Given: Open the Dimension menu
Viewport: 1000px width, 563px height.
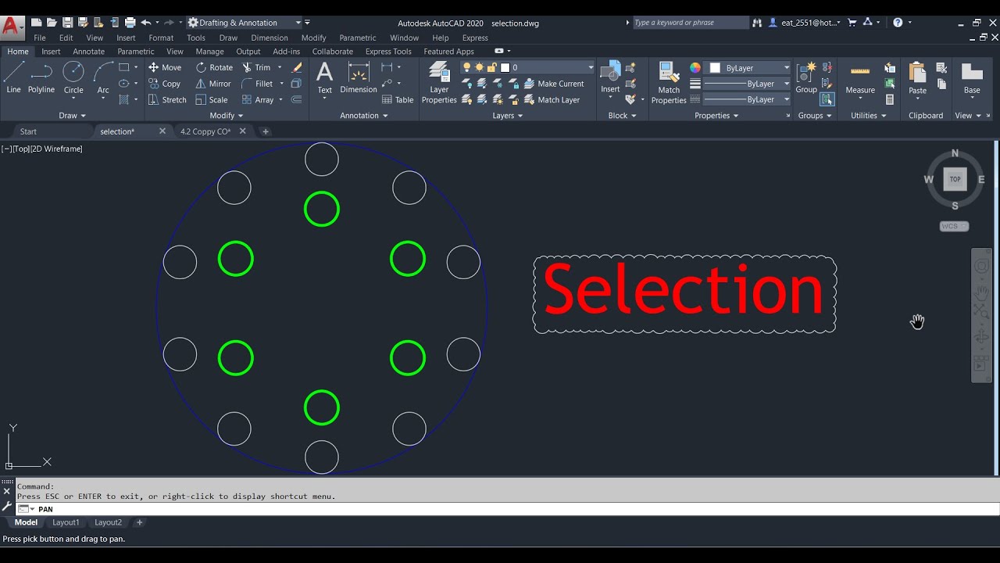Looking at the screenshot, I should click(270, 38).
